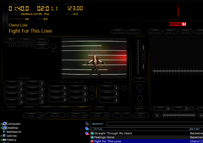This screenshot has height=143, width=203.
Task: Switch to the Full Video tab
Action: click(x=99, y=109)
